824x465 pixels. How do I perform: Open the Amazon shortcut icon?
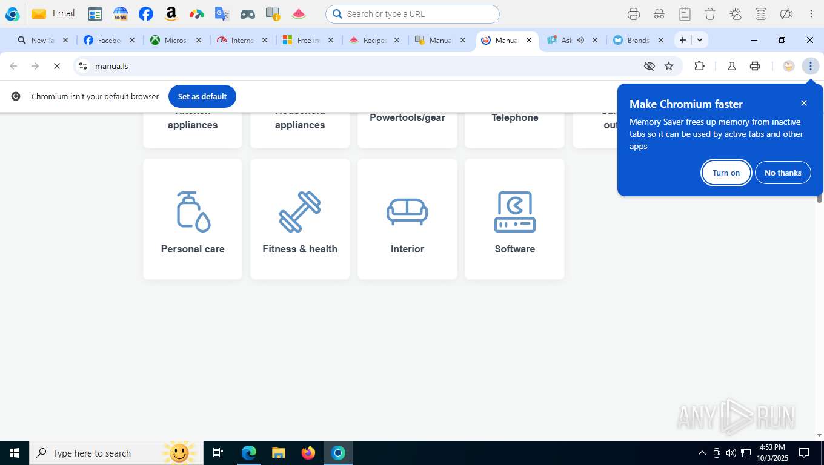click(x=171, y=14)
